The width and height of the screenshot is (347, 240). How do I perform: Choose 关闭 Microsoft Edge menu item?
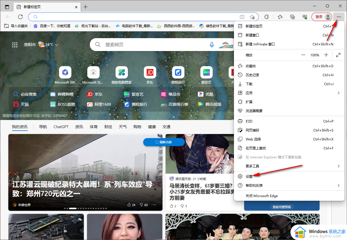[289, 196]
